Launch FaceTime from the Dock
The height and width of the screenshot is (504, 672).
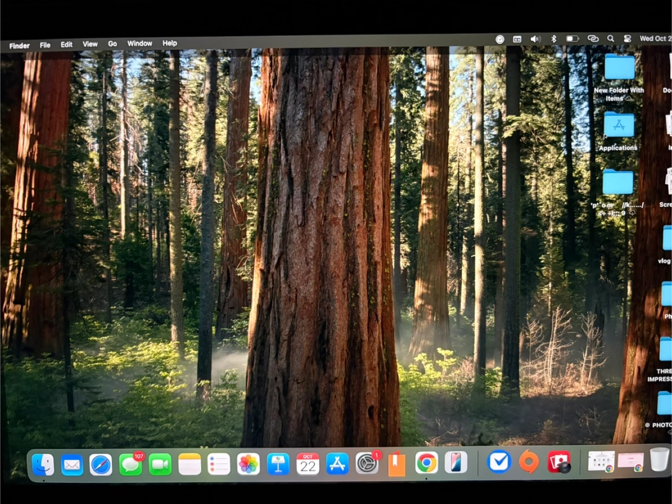(160, 465)
